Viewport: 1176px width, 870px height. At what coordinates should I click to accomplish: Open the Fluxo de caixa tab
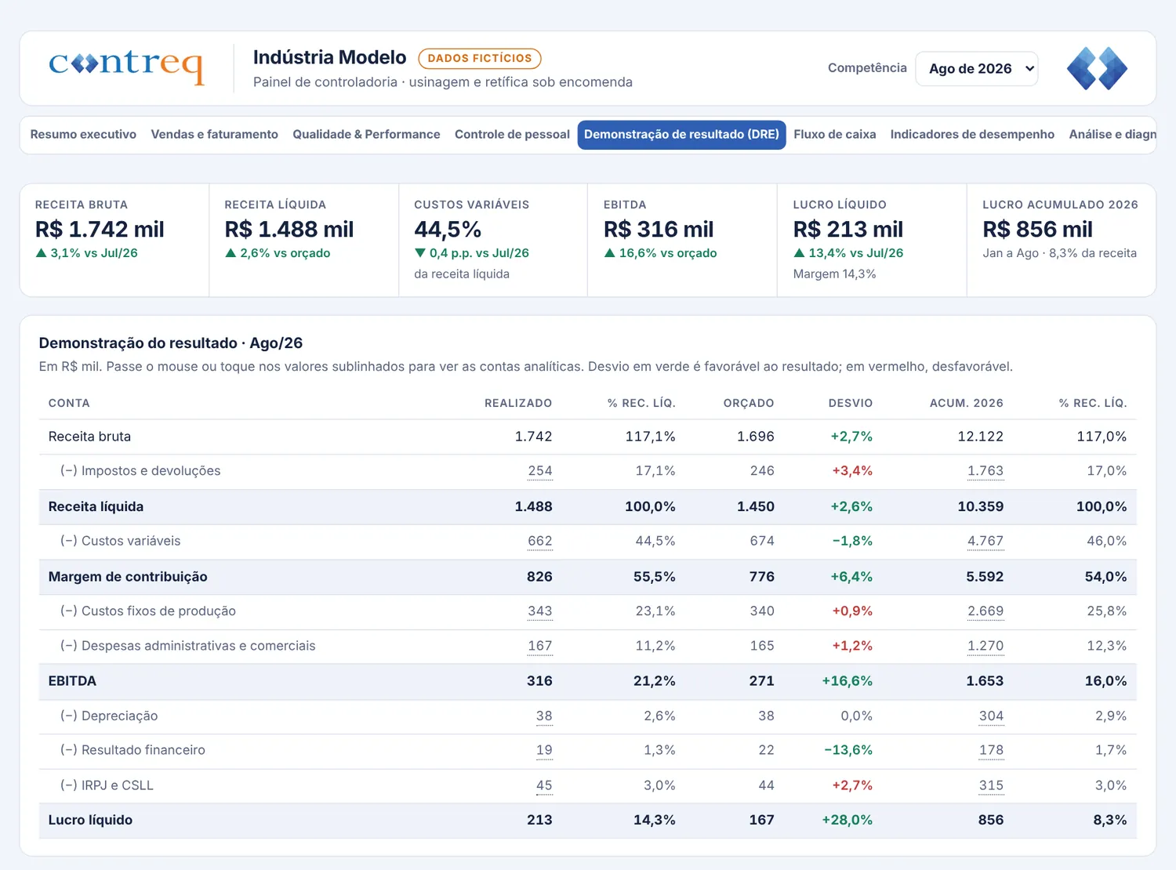(x=834, y=134)
